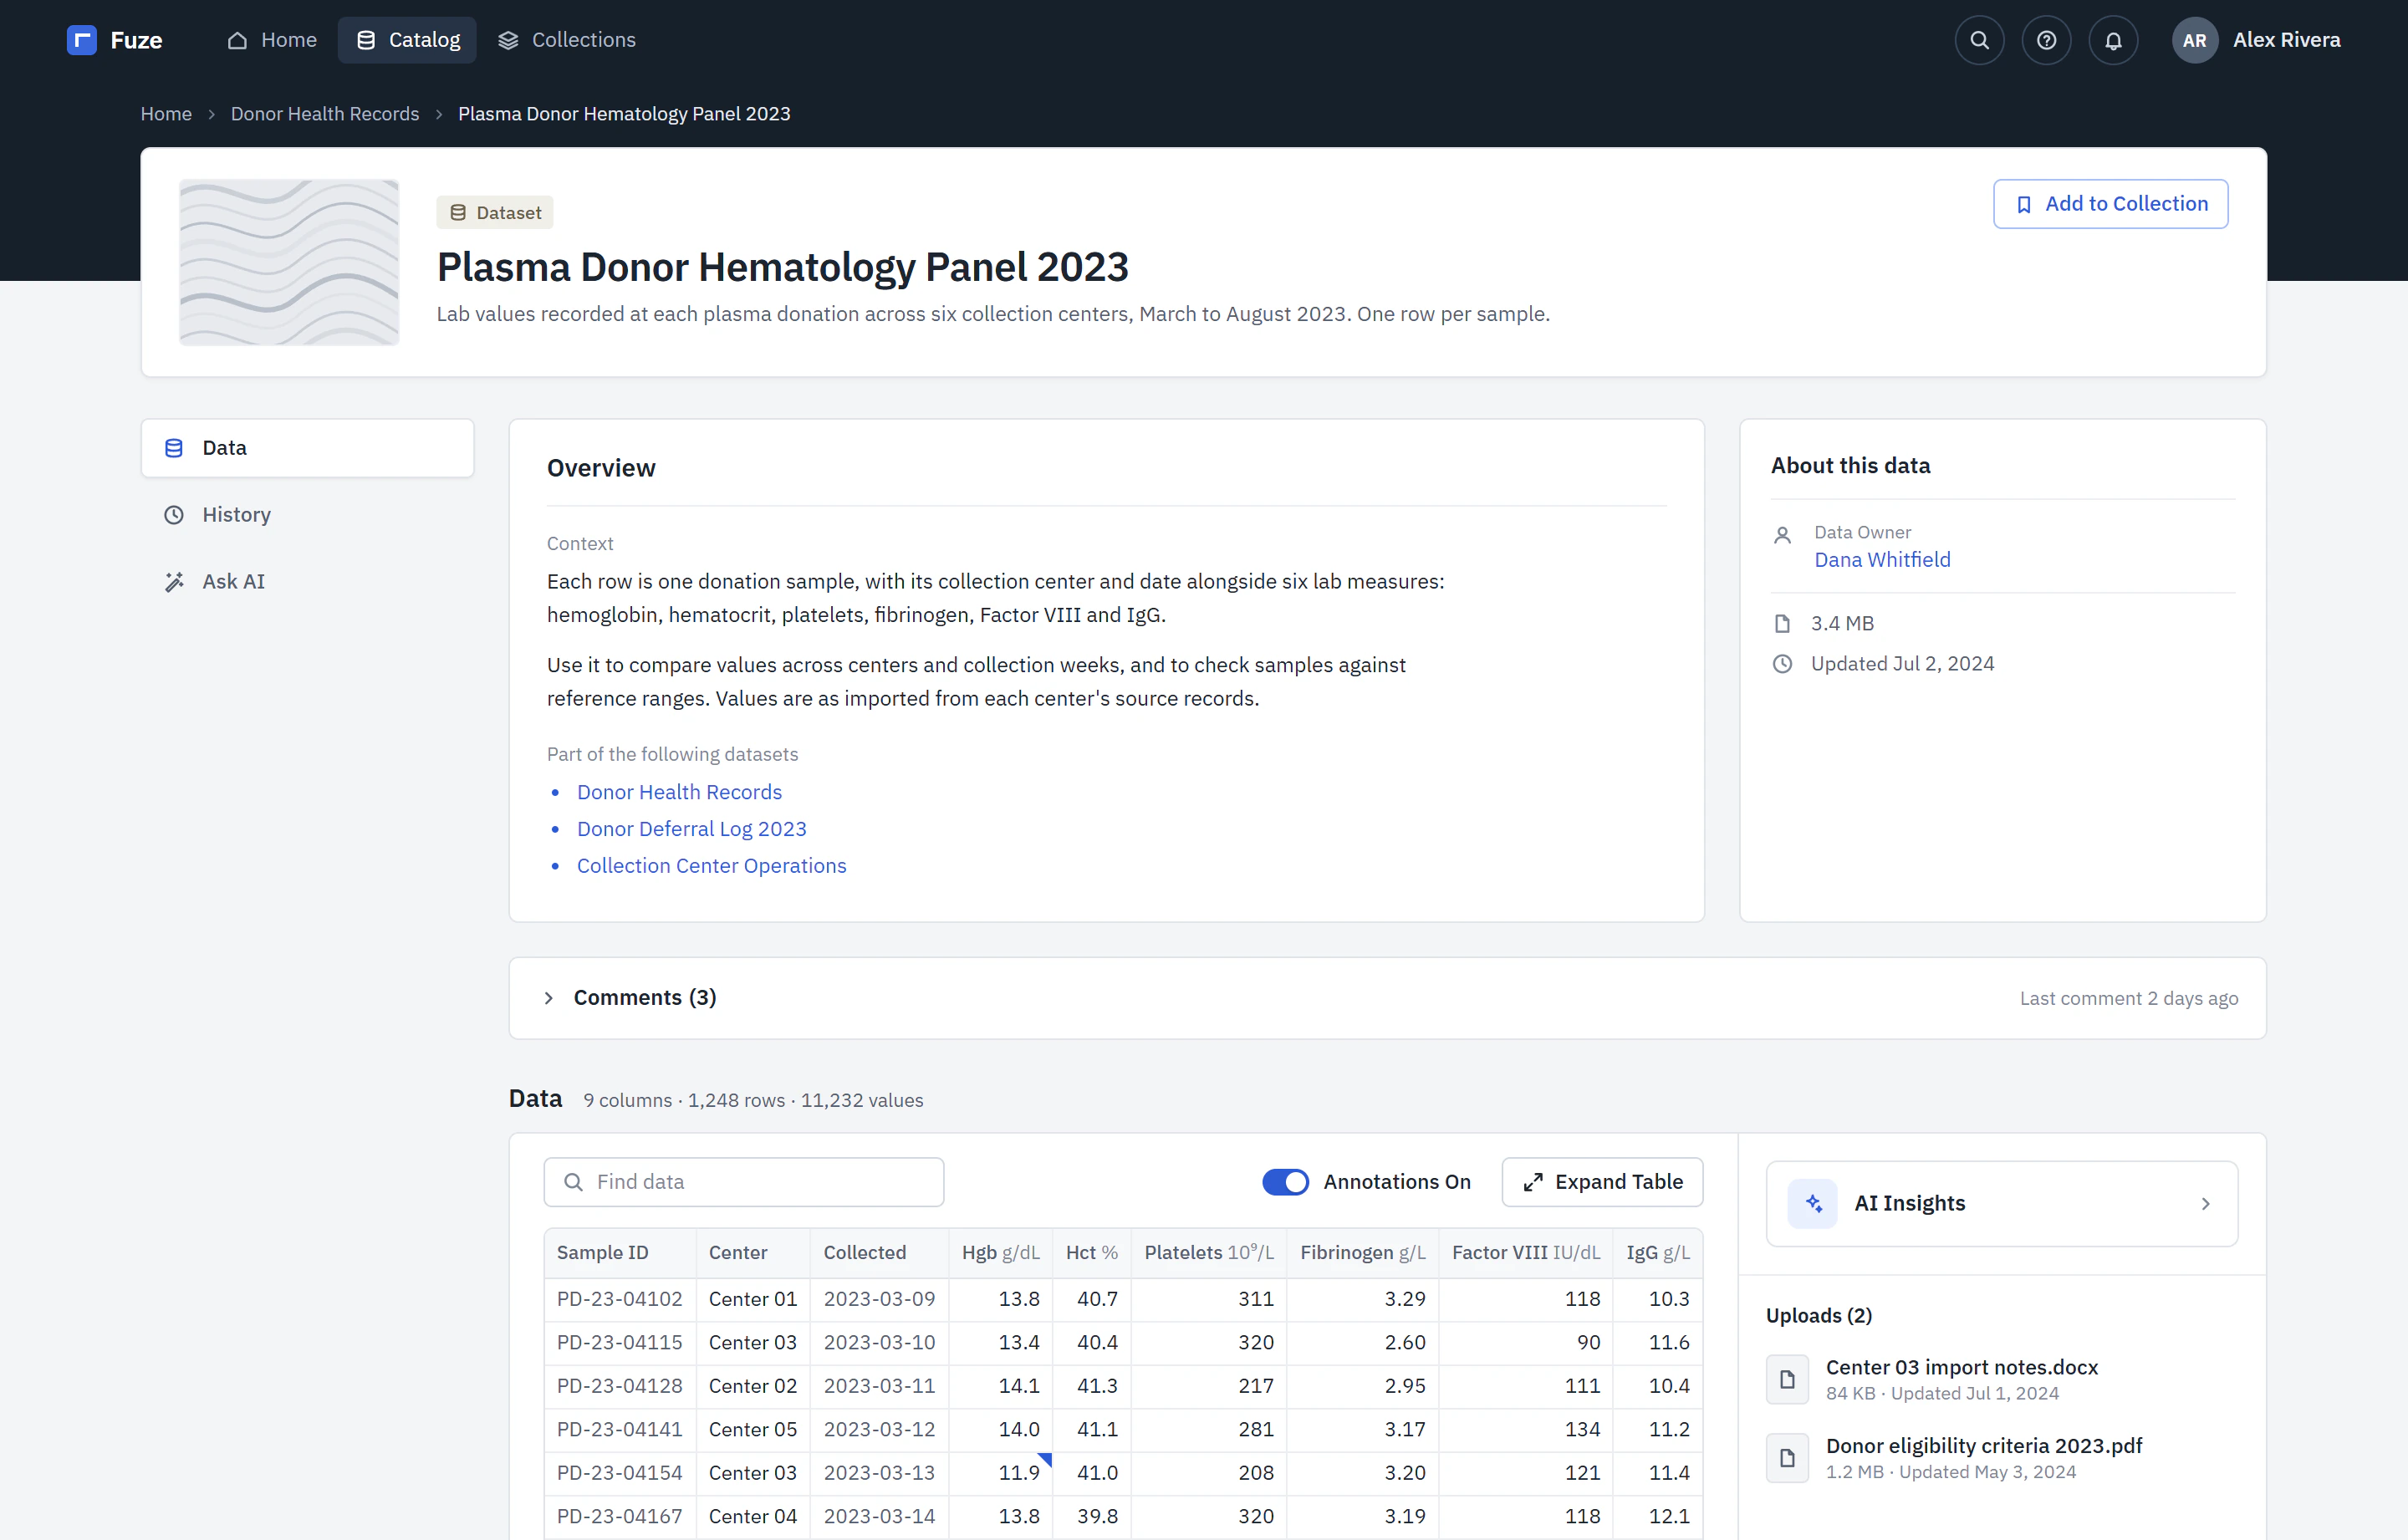
Task: Open the Ask AI sidebar tab
Action: [x=307, y=582]
